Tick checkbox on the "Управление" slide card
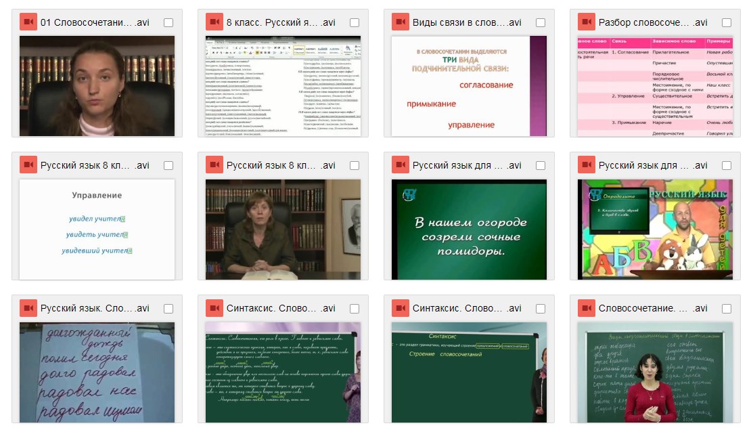 click(168, 165)
